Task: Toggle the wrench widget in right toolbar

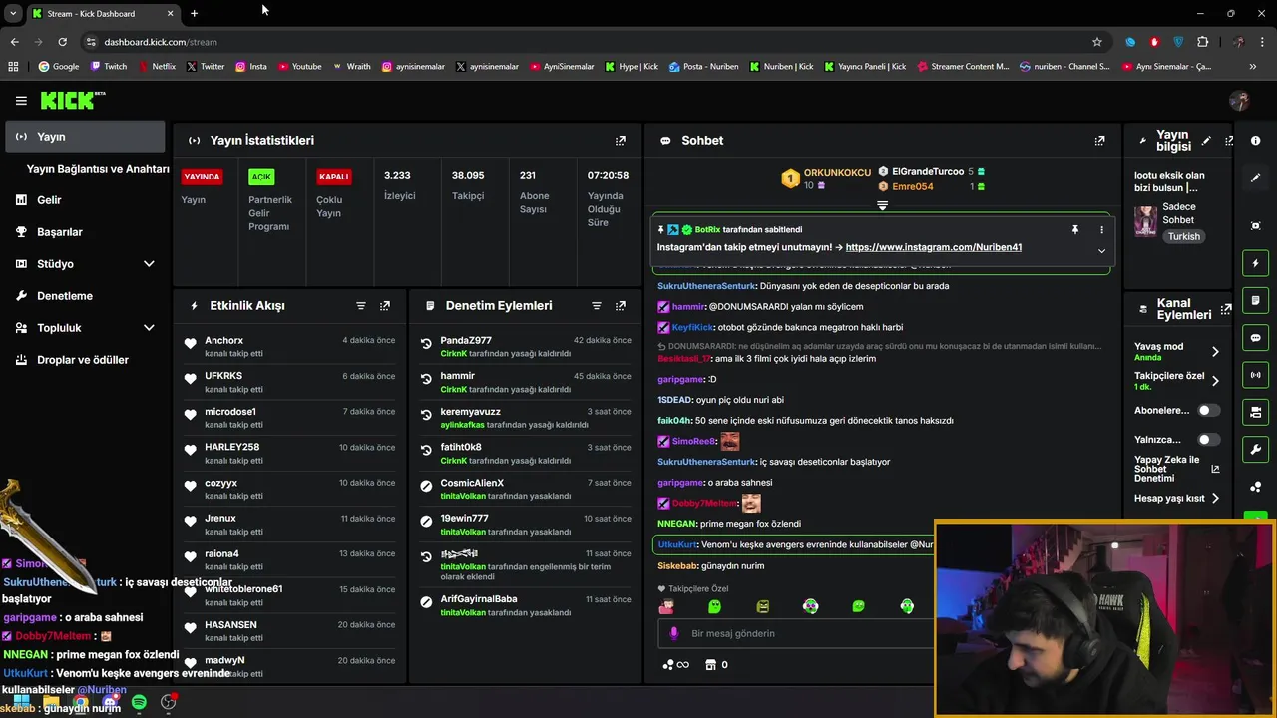Action: (1256, 449)
